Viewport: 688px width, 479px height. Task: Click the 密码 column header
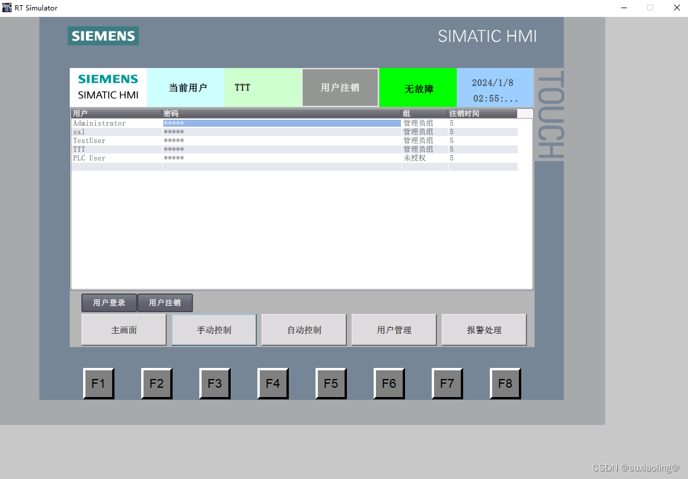tap(282, 114)
